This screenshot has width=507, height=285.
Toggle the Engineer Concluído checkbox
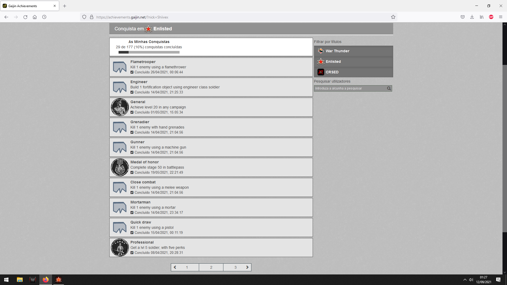click(132, 92)
